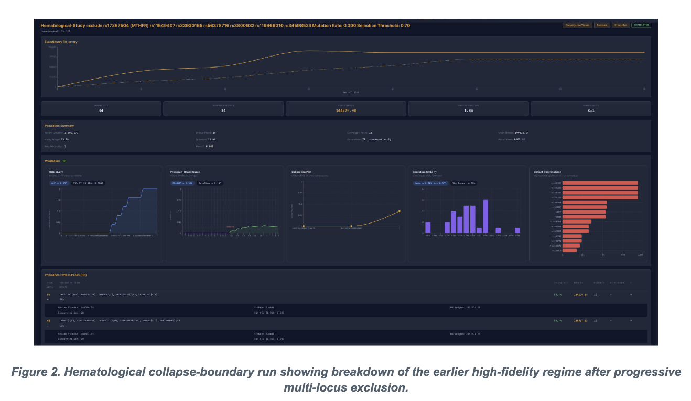The width and height of the screenshot is (691, 401).
Task: Click the Compare button
Action: pyautogui.click(x=601, y=25)
